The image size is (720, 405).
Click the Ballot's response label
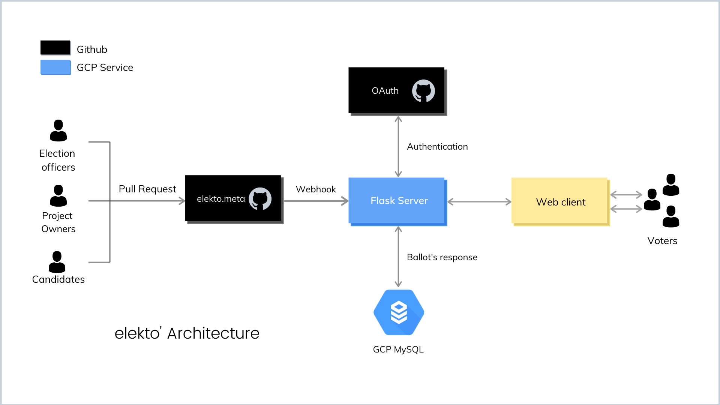click(442, 257)
